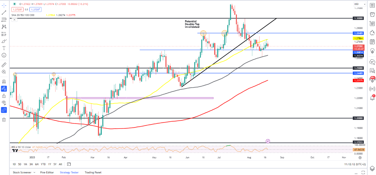Open the Trading Panel tab
The height and width of the screenshot is (175, 376).
click(x=93, y=173)
